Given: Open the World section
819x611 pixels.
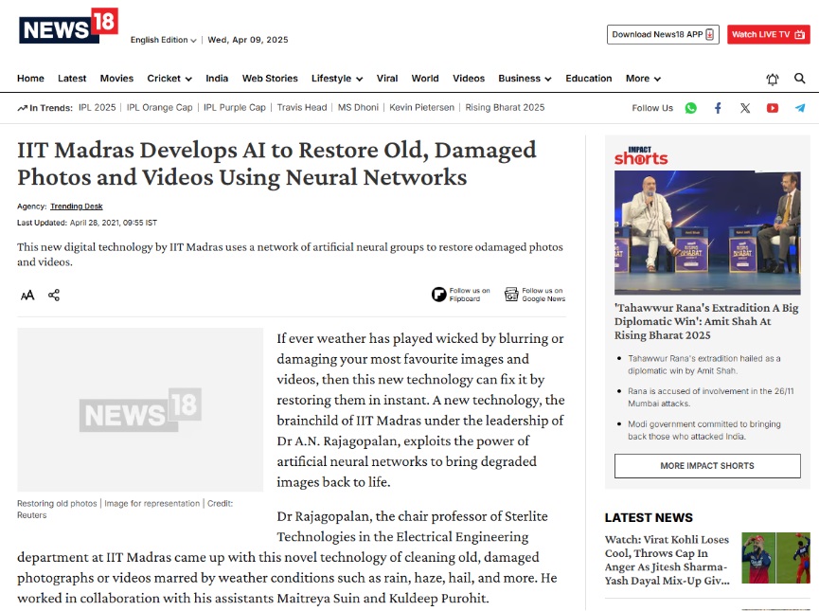Looking at the screenshot, I should pyautogui.click(x=425, y=79).
